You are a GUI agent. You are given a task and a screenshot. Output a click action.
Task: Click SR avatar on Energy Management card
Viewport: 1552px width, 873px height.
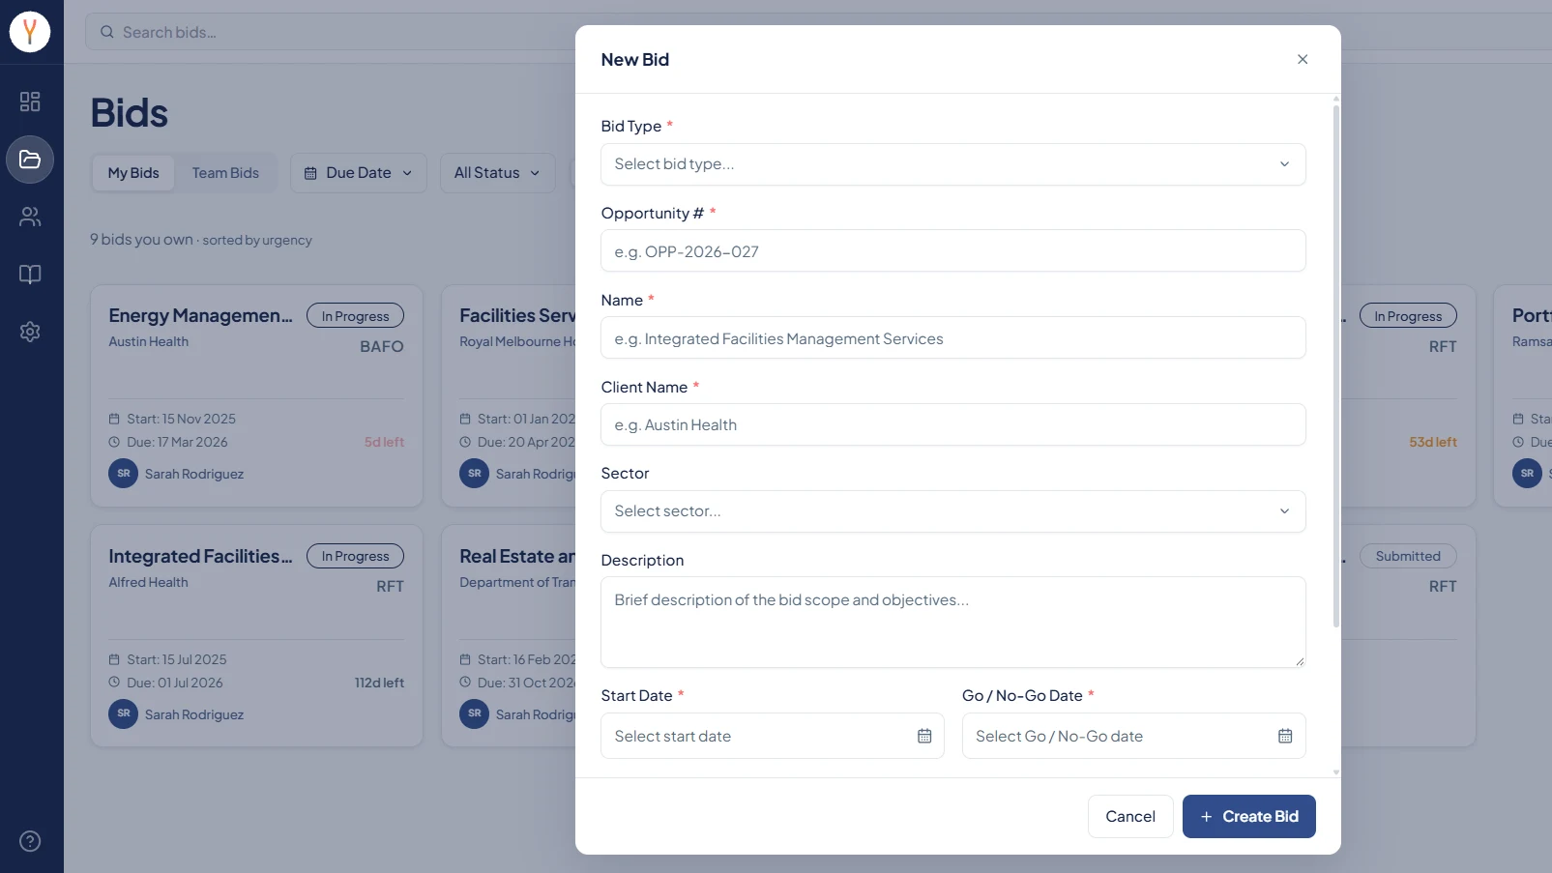point(124,474)
